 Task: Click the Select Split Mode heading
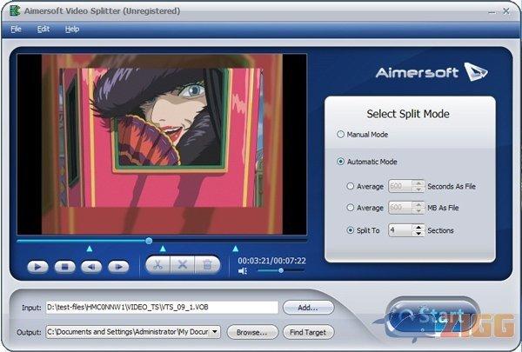408,114
